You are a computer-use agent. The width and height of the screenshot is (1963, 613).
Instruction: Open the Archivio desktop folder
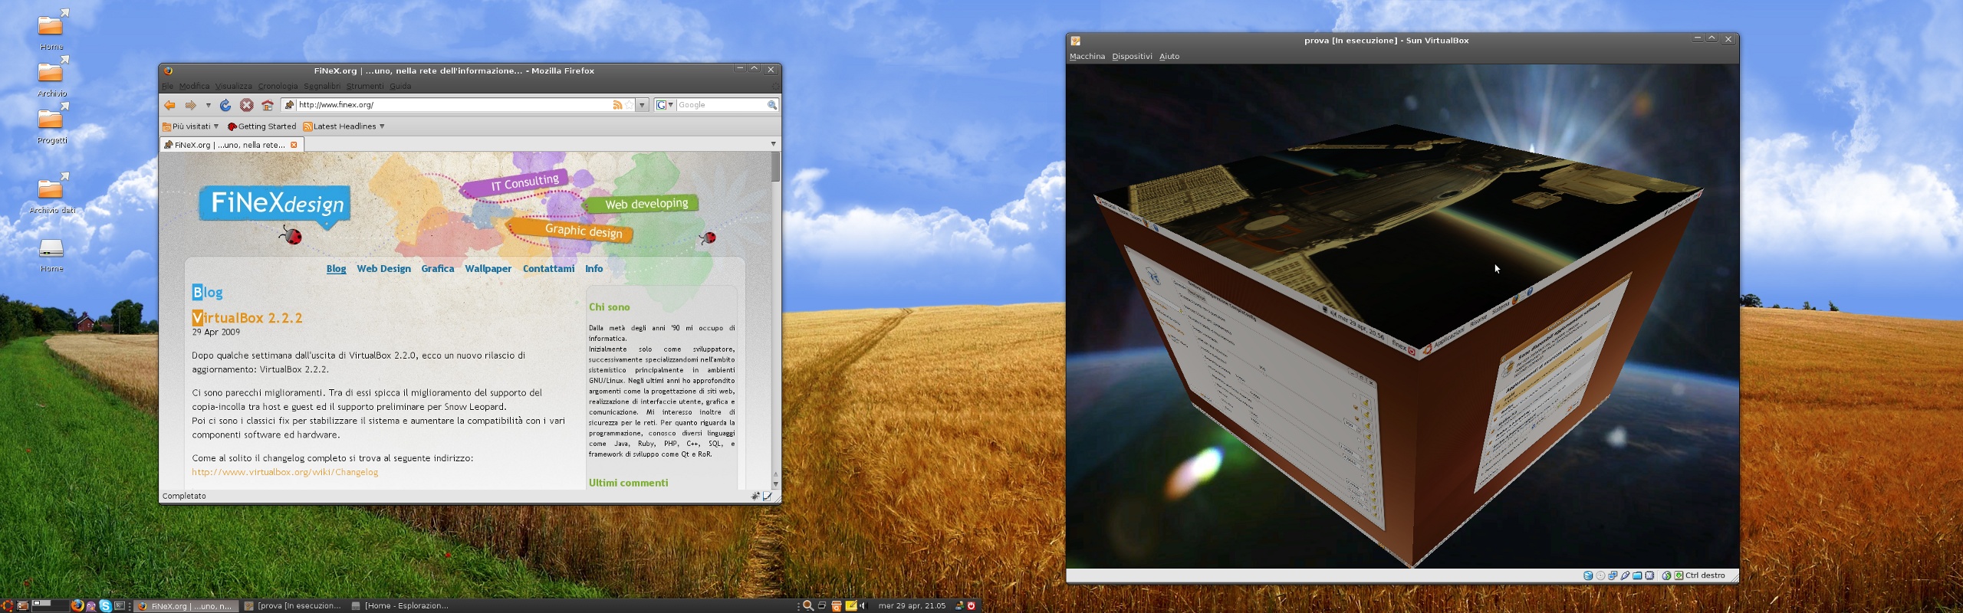[51, 76]
